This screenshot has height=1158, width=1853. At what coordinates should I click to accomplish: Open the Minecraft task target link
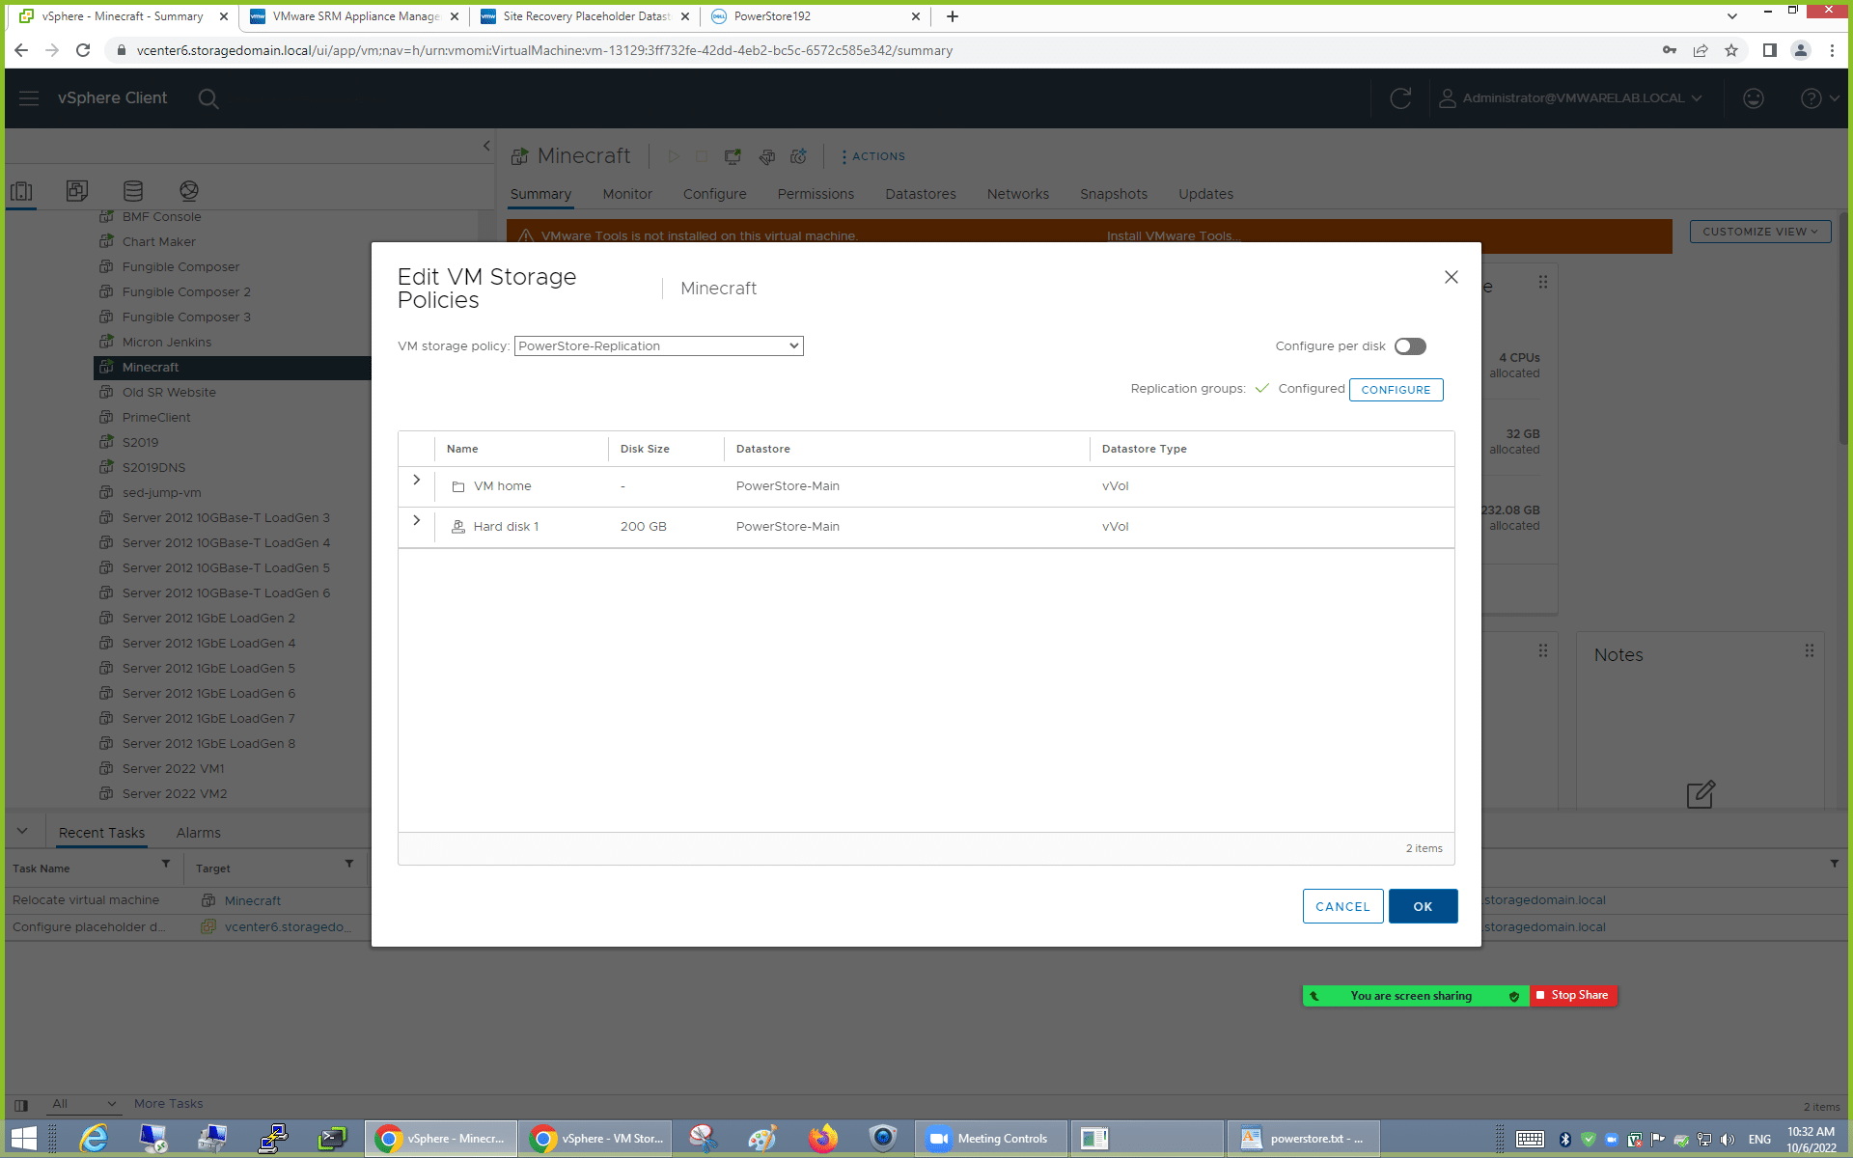[x=253, y=900]
